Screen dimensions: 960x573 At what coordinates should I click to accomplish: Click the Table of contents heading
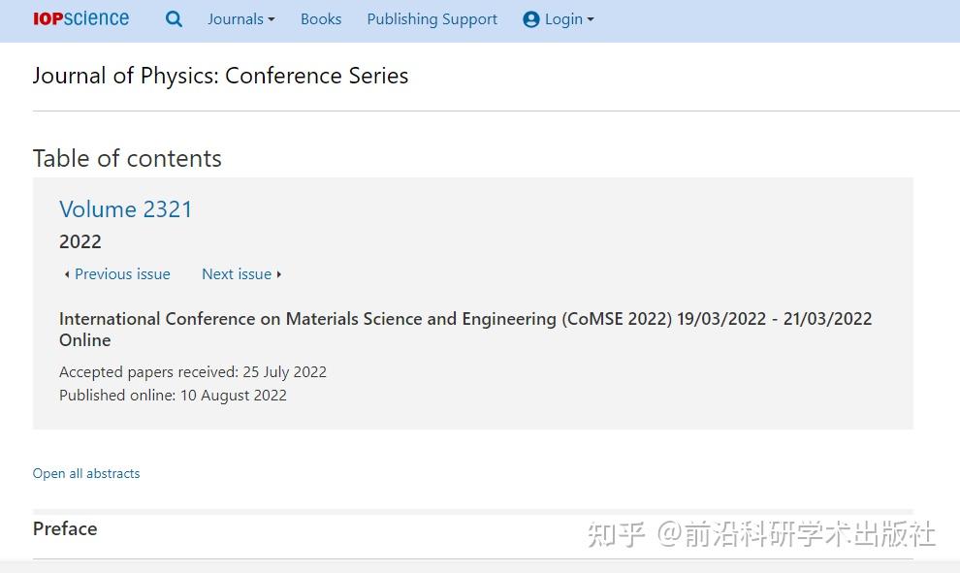(x=127, y=158)
